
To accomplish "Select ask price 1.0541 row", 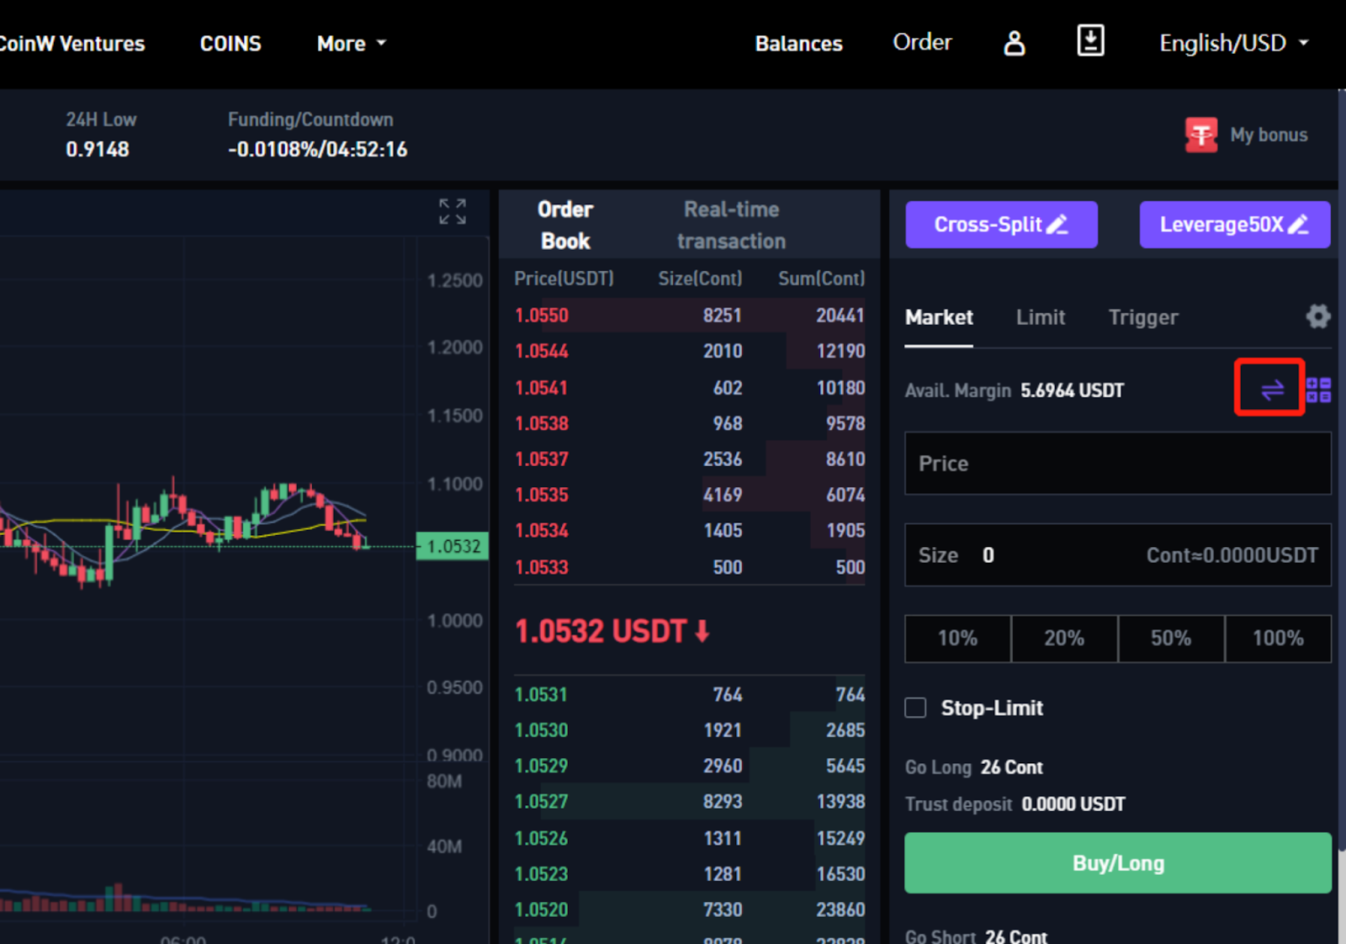I will click(x=689, y=388).
